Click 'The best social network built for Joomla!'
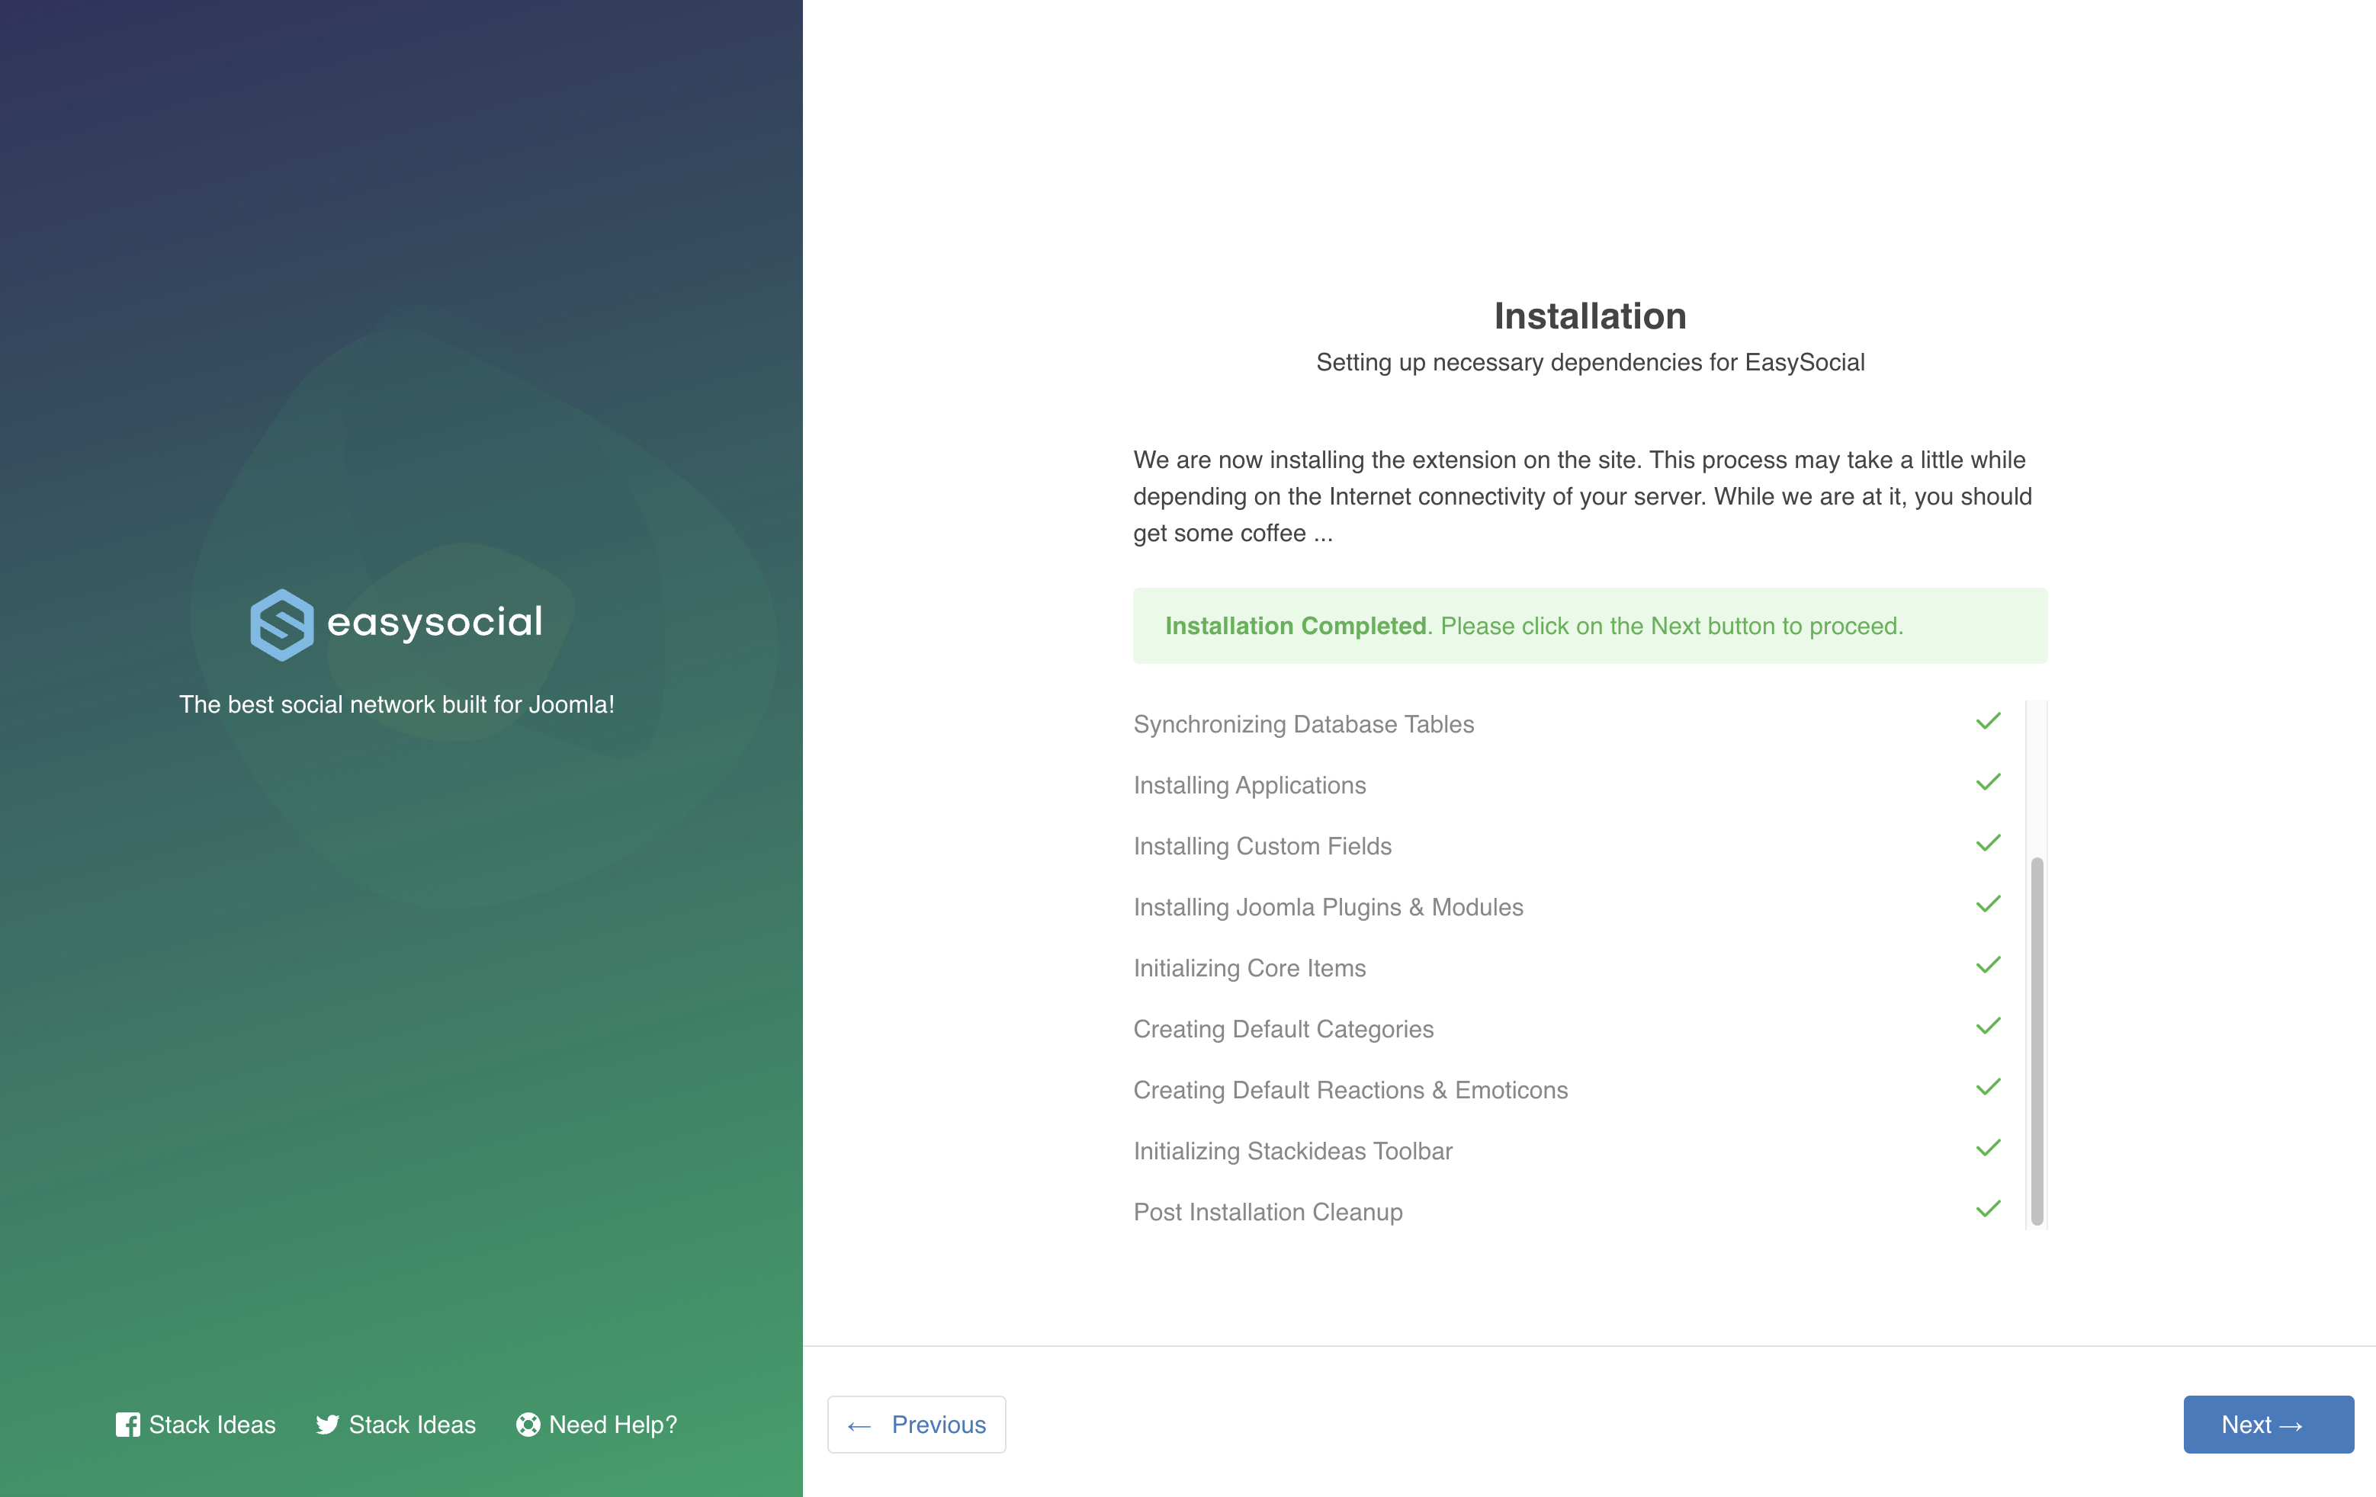 pos(397,704)
